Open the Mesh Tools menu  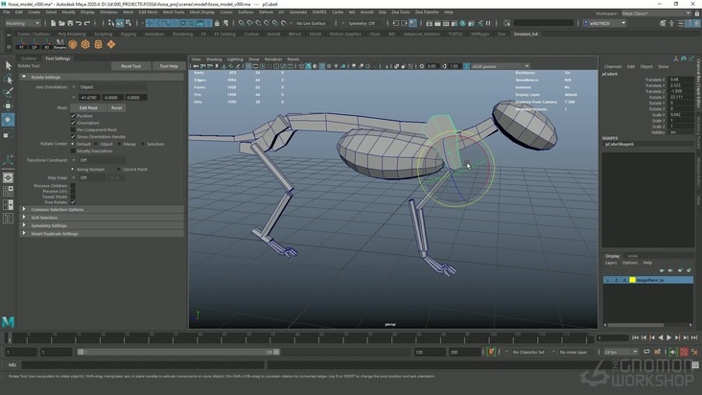click(174, 12)
